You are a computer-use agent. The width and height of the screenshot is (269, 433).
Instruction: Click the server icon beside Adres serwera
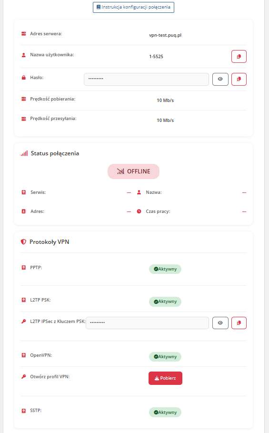pyautogui.click(x=24, y=34)
